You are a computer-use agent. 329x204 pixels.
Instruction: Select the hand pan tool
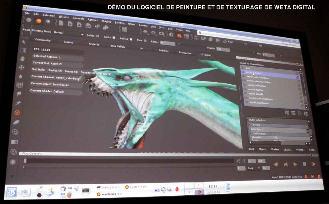pyautogui.click(x=22, y=59)
